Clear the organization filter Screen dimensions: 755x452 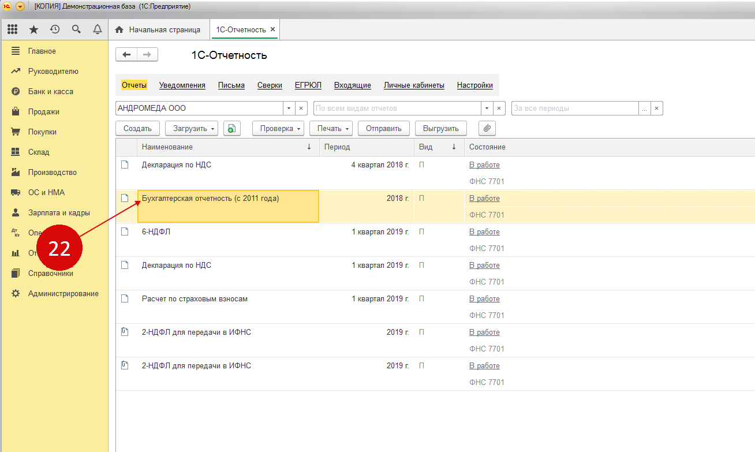[302, 109]
